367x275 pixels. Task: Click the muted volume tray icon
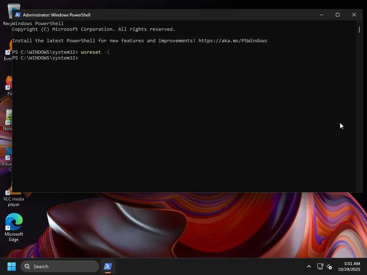(329, 266)
